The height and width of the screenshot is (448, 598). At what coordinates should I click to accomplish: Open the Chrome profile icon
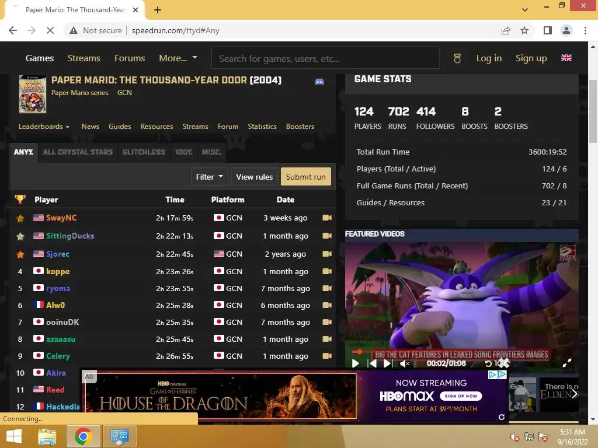(x=566, y=30)
